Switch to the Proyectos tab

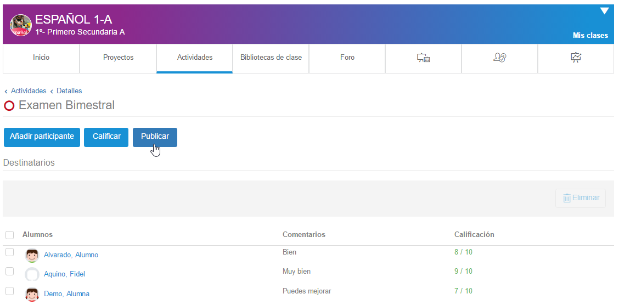(118, 58)
